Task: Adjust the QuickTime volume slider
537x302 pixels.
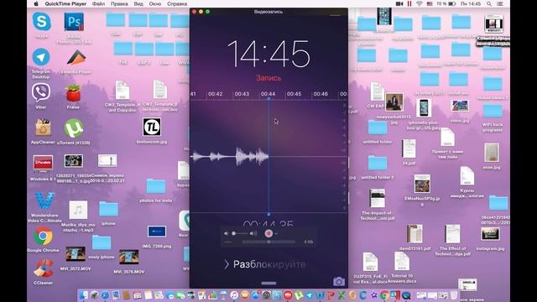Action: point(240,233)
